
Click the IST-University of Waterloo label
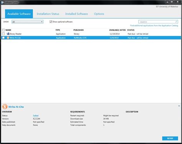click(x=167, y=7)
